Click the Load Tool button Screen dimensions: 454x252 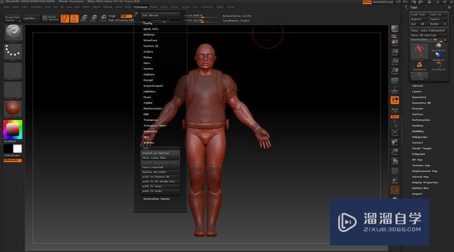419,14
